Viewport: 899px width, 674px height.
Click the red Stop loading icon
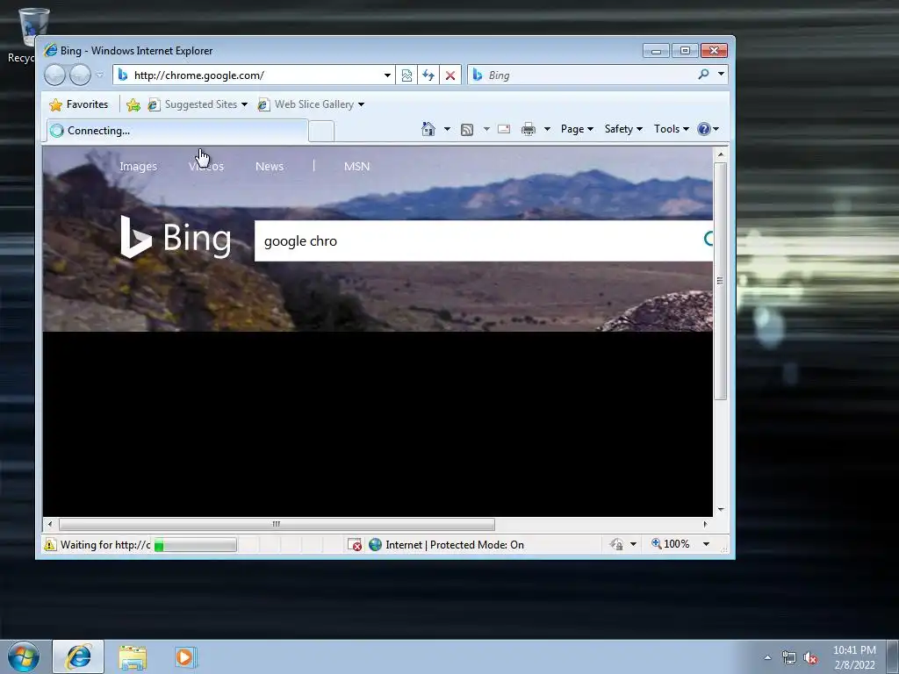tap(450, 75)
